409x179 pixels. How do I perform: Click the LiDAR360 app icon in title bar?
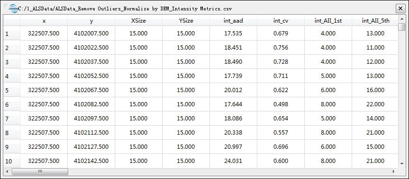click(13, 9)
